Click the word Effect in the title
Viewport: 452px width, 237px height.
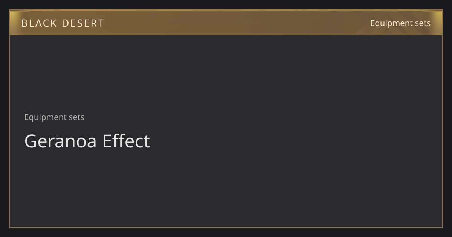point(126,141)
